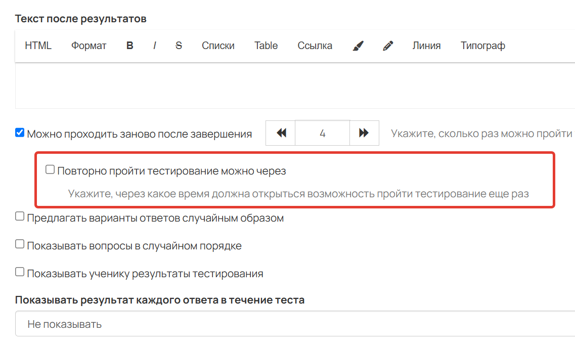Open the Table menu in toolbar

coord(266,46)
